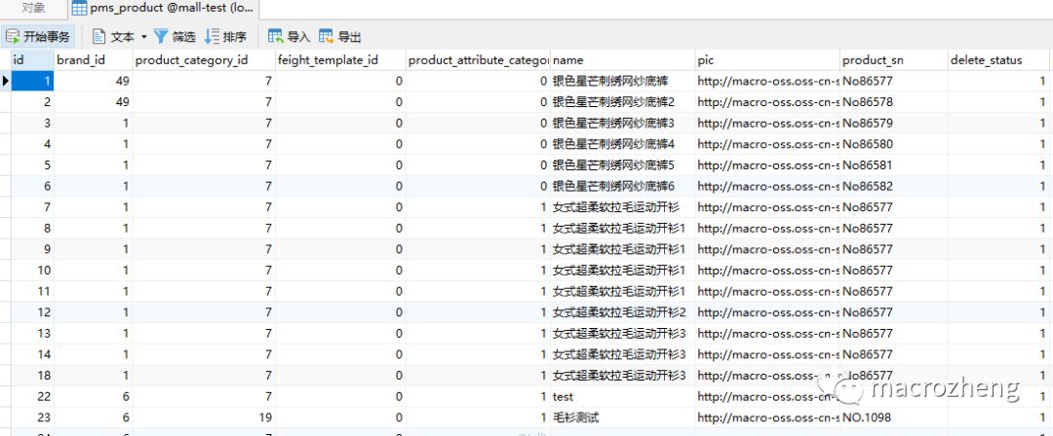The height and width of the screenshot is (436, 1053).
Task: Click the name cell 银色星芒刺绣网纱底裤4
Action: pyautogui.click(x=622, y=144)
